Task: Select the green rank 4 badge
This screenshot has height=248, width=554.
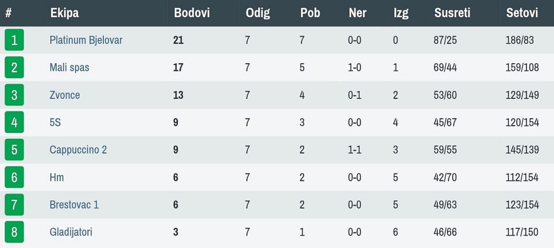Action: pyautogui.click(x=14, y=123)
